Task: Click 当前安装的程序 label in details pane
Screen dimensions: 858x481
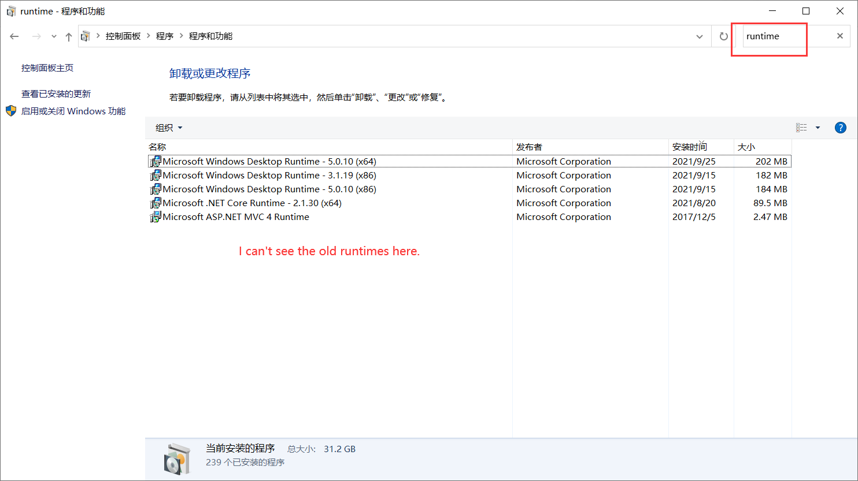Action: [240, 449]
